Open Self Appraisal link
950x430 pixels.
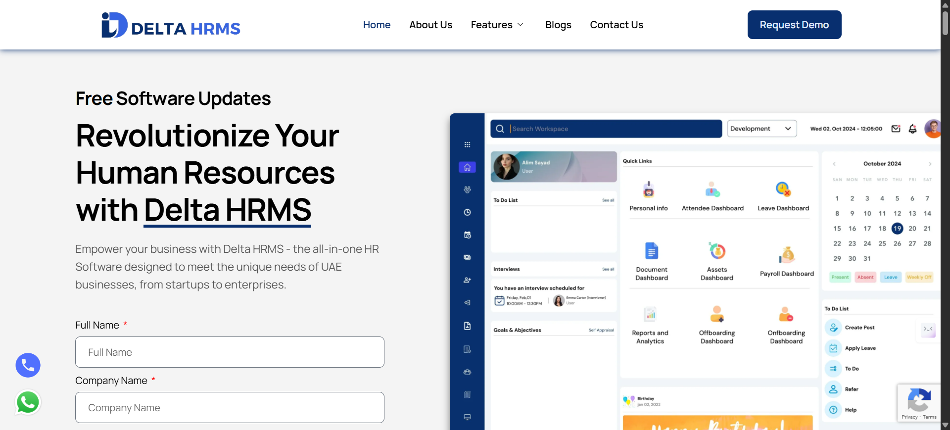pos(601,330)
